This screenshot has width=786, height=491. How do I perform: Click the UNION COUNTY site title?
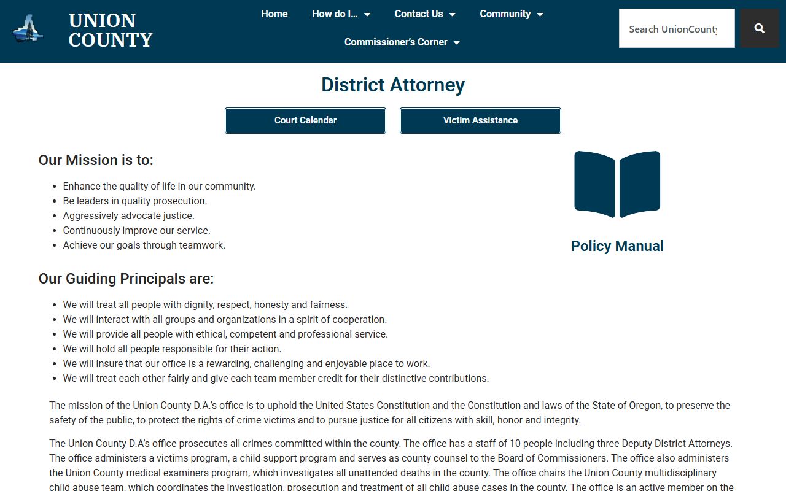coord(111,30)
